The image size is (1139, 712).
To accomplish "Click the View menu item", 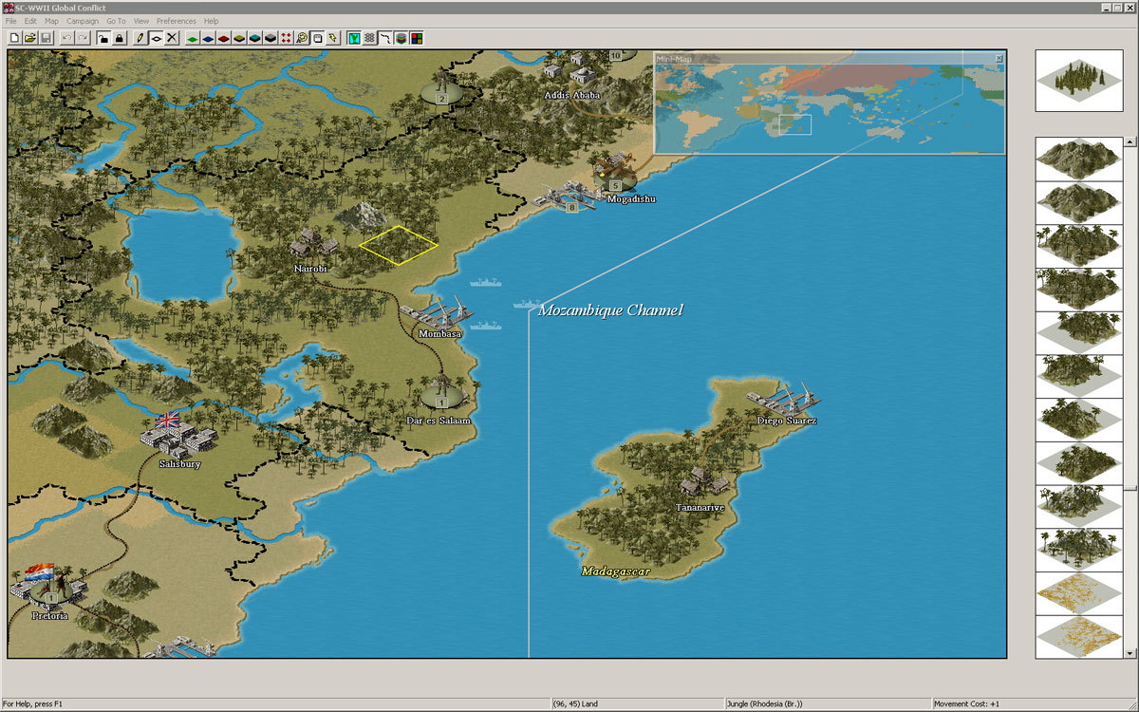I will pos(141,21).
